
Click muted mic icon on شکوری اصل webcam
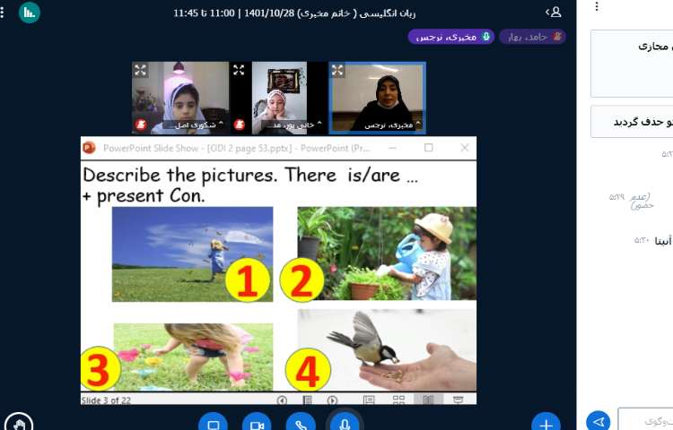(141, 125)
